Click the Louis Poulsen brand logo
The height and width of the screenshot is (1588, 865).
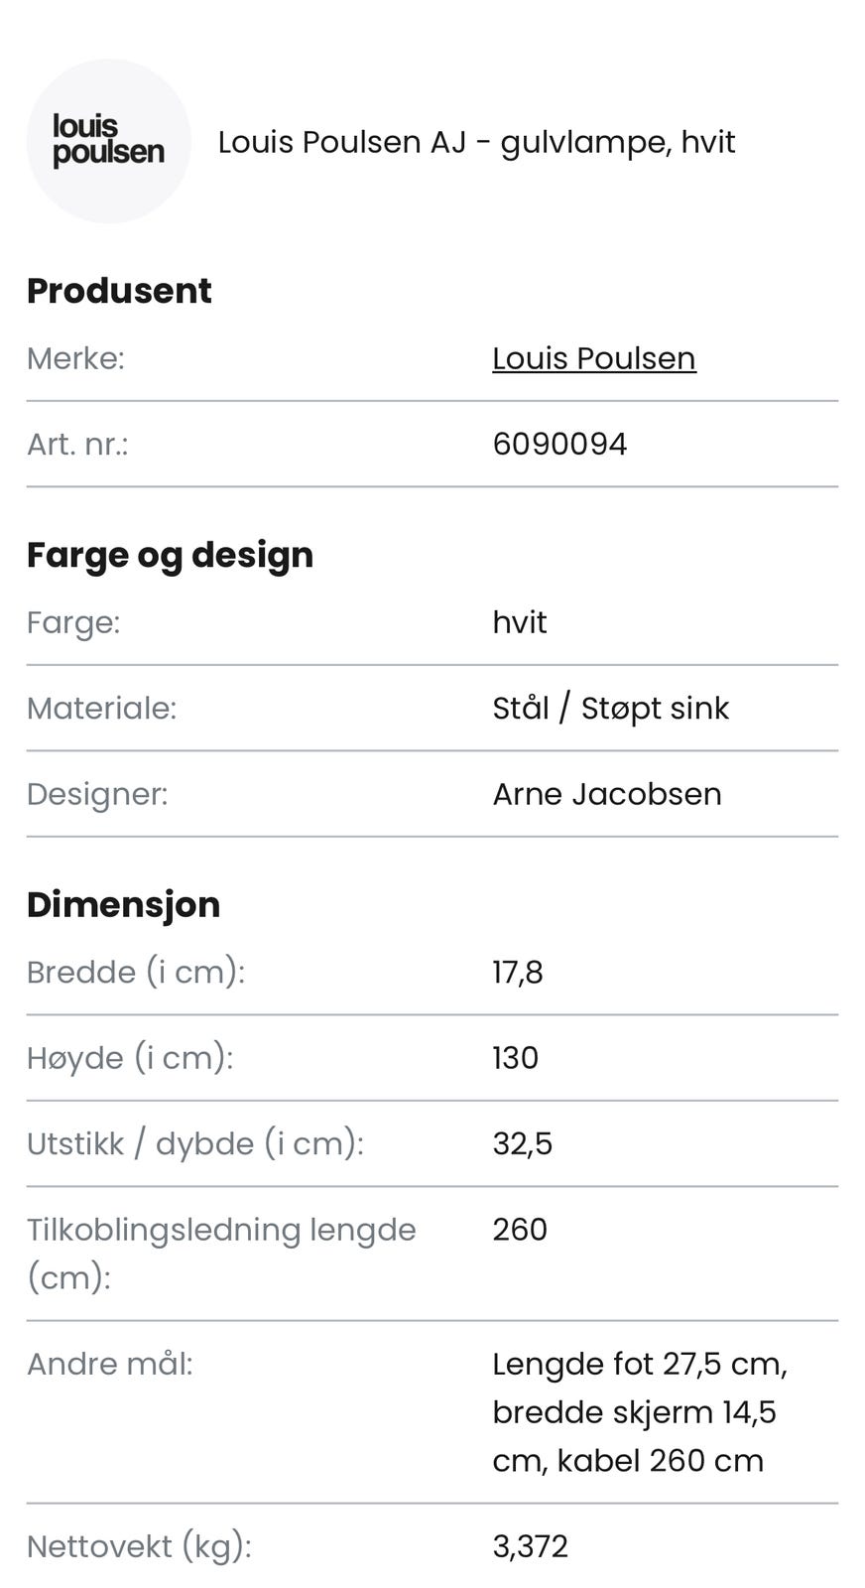click(108, 141)
